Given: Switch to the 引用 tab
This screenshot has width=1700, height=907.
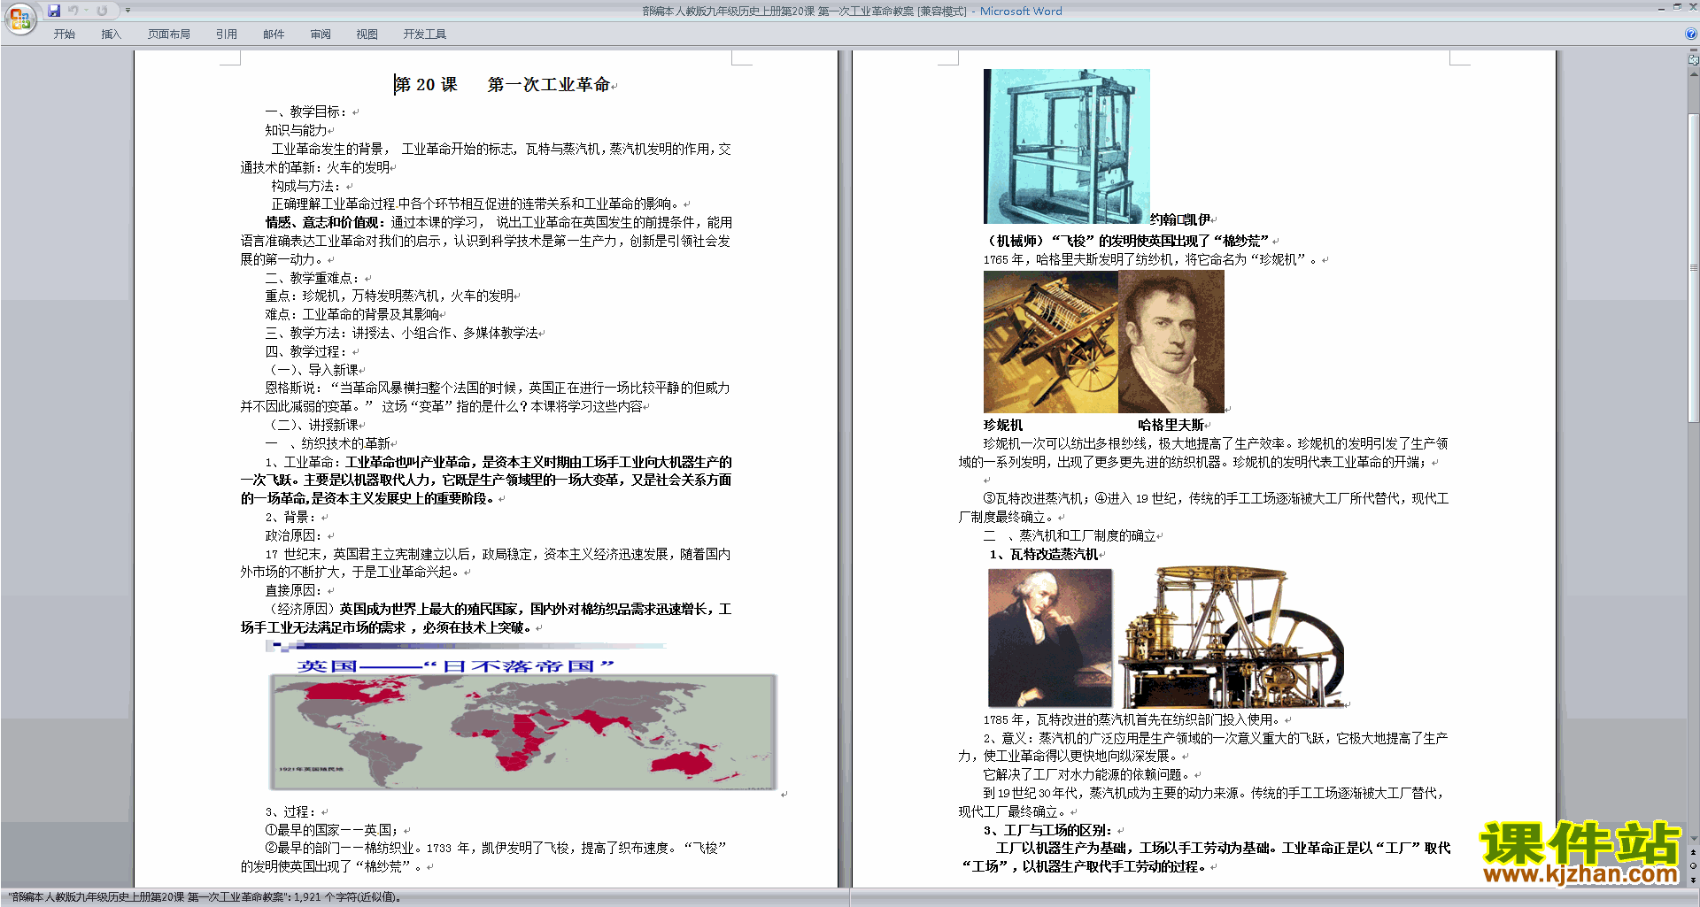Looking at the screenshot, I should pyautogui.click(x=226, y=34).
